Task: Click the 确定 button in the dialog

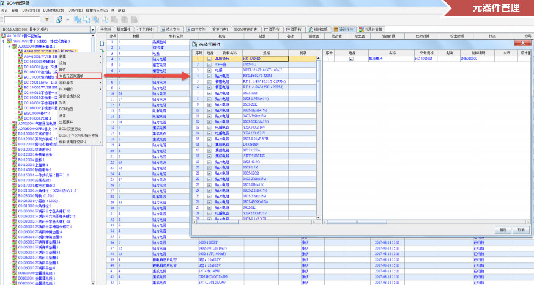Action: pyautogui.click(x=503, y=230)
